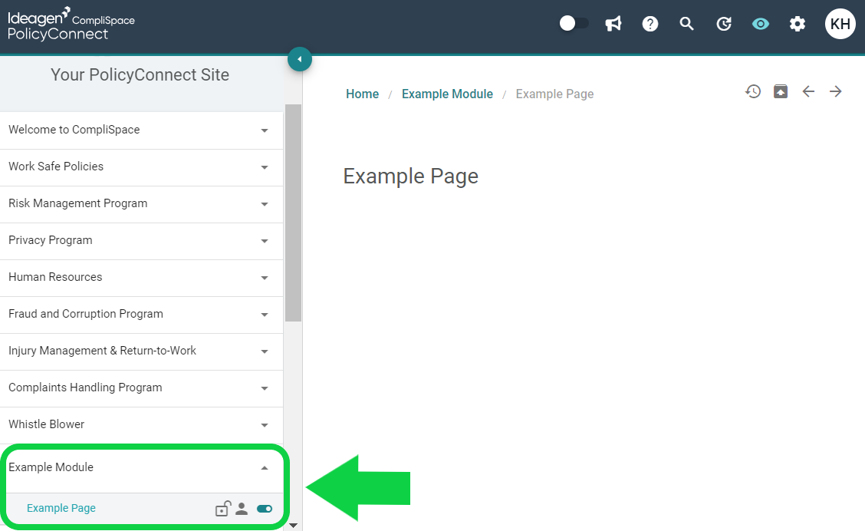The height and width of the screenshot is (531, 865).
Task: Open the settings gear icon
Action: 798,24
